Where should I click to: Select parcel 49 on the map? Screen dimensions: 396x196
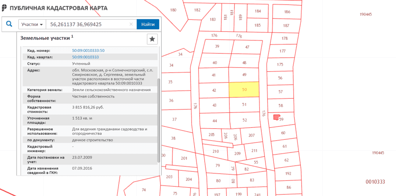coord(244,75)
